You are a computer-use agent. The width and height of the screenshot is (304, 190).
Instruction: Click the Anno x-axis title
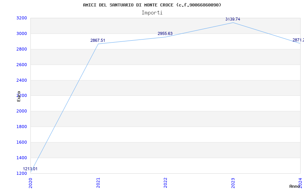click(x=295, y=186)
